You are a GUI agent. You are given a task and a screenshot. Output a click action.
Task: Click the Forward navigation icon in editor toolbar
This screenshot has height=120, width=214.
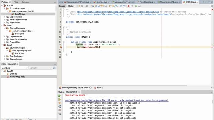click(x=87, y=6)
